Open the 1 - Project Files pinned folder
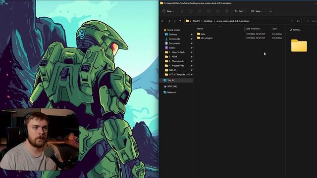This screenshot has height=178, width=317. click(x=174, y=66)
